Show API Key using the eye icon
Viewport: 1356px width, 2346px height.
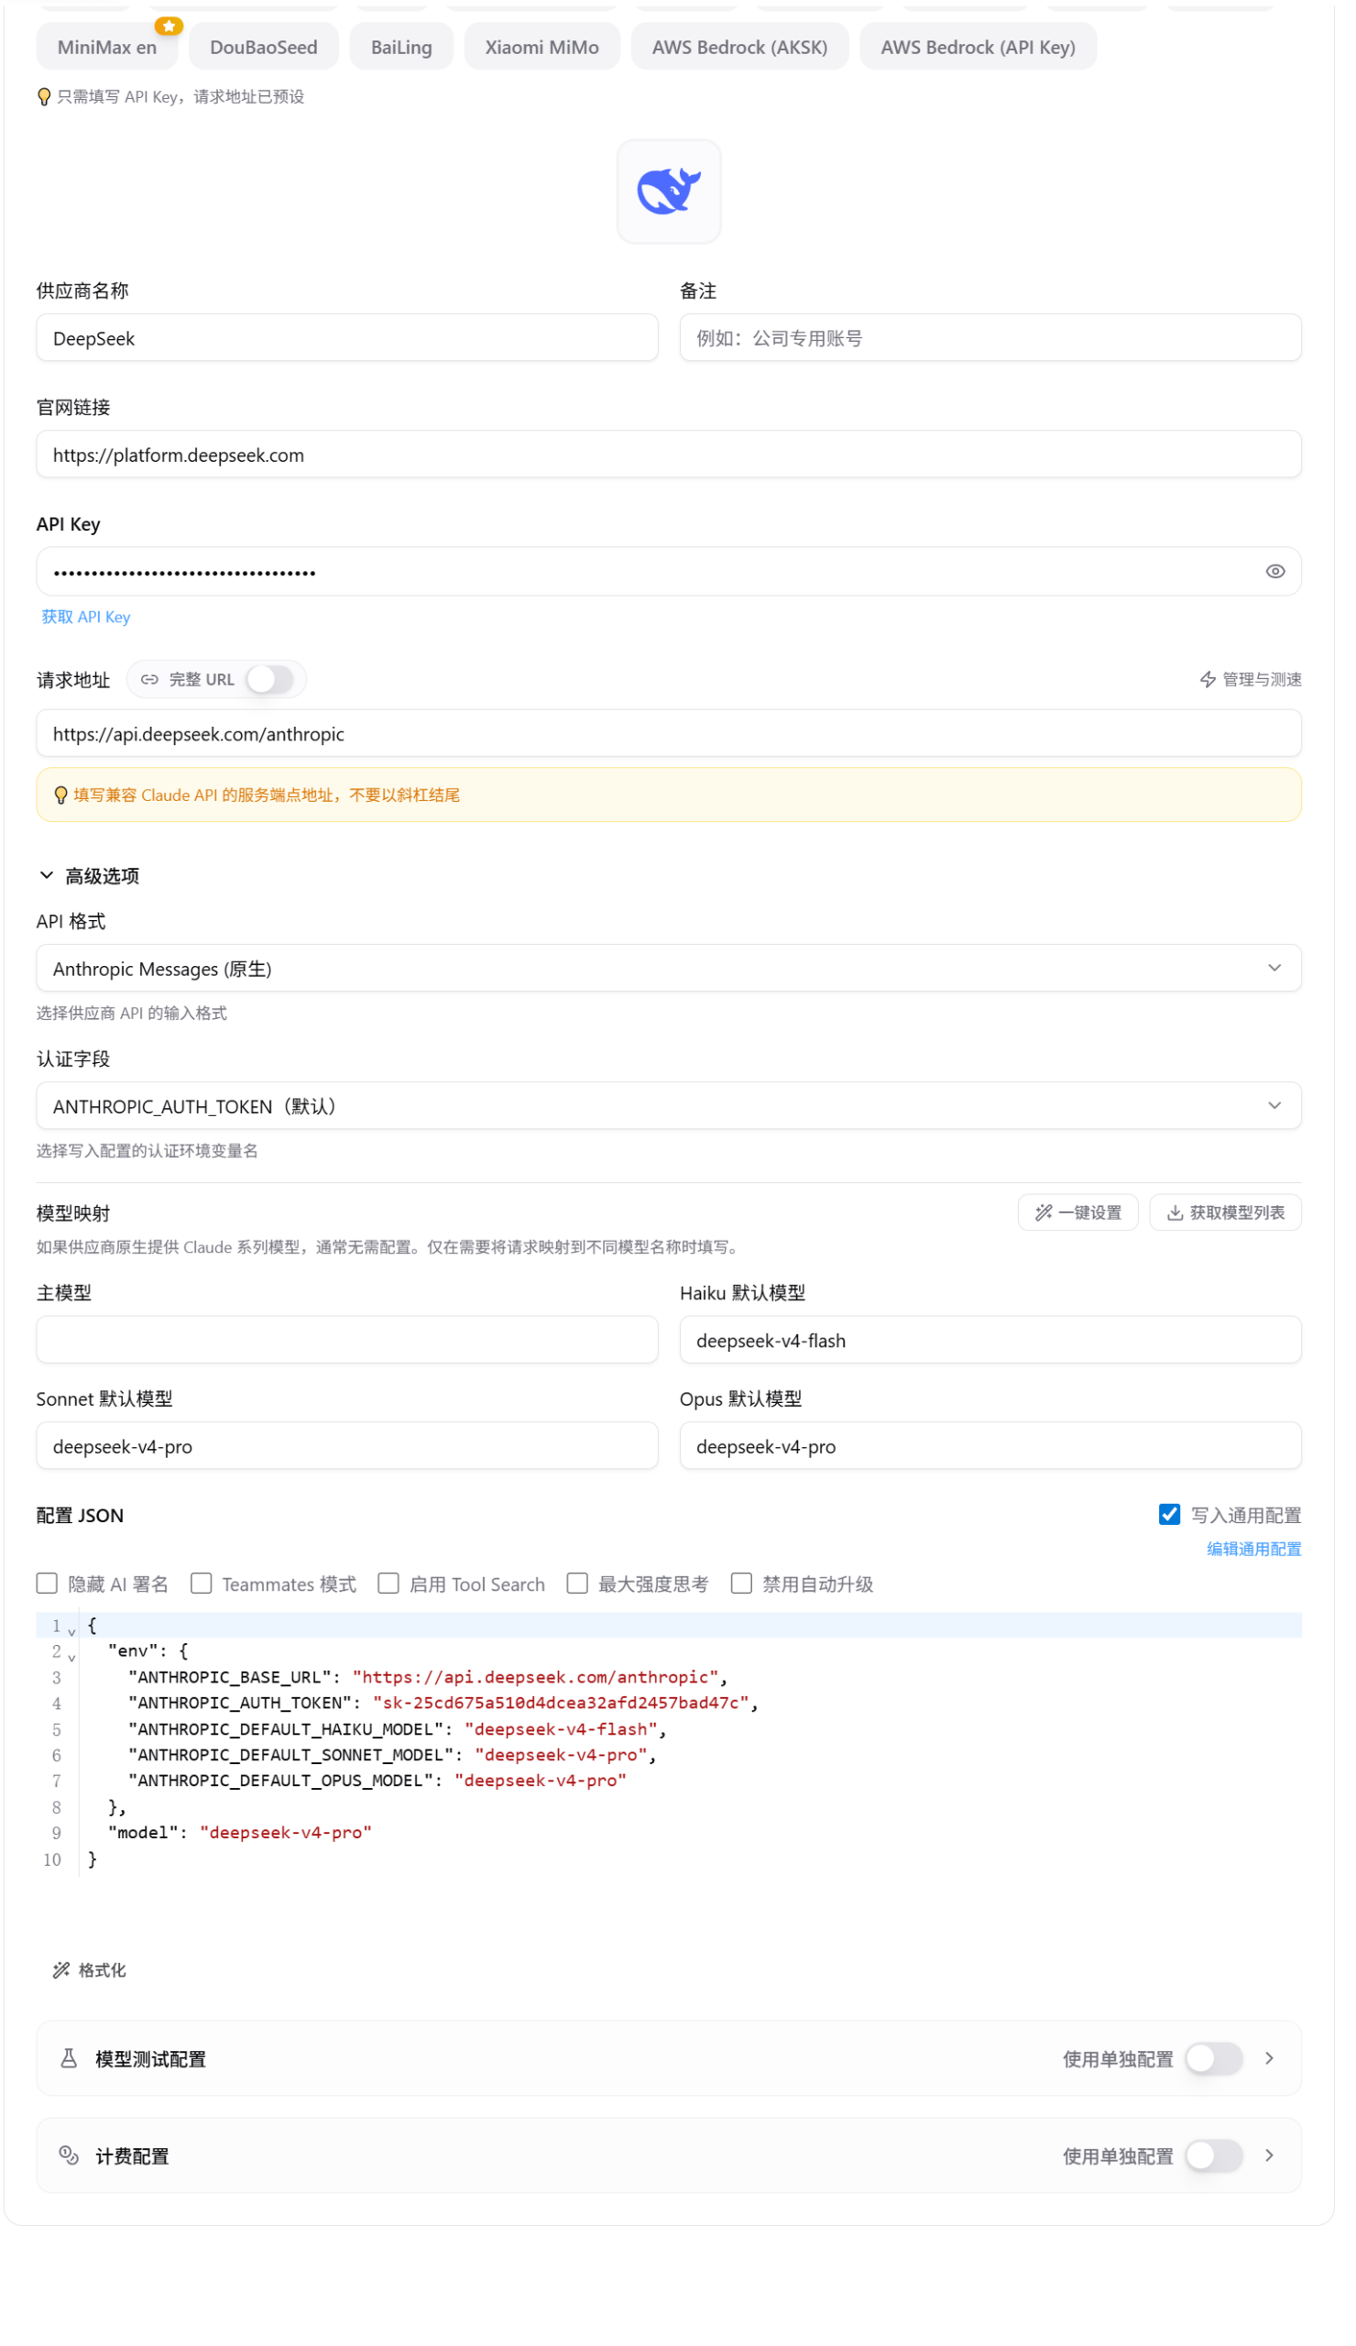click(x=1275, y=571)
